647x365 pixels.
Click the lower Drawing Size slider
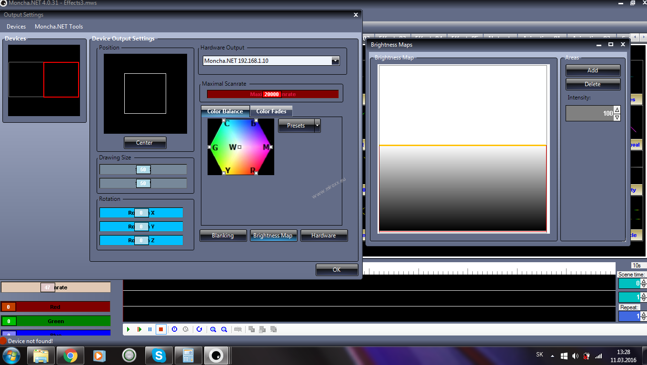click(143, 184)
